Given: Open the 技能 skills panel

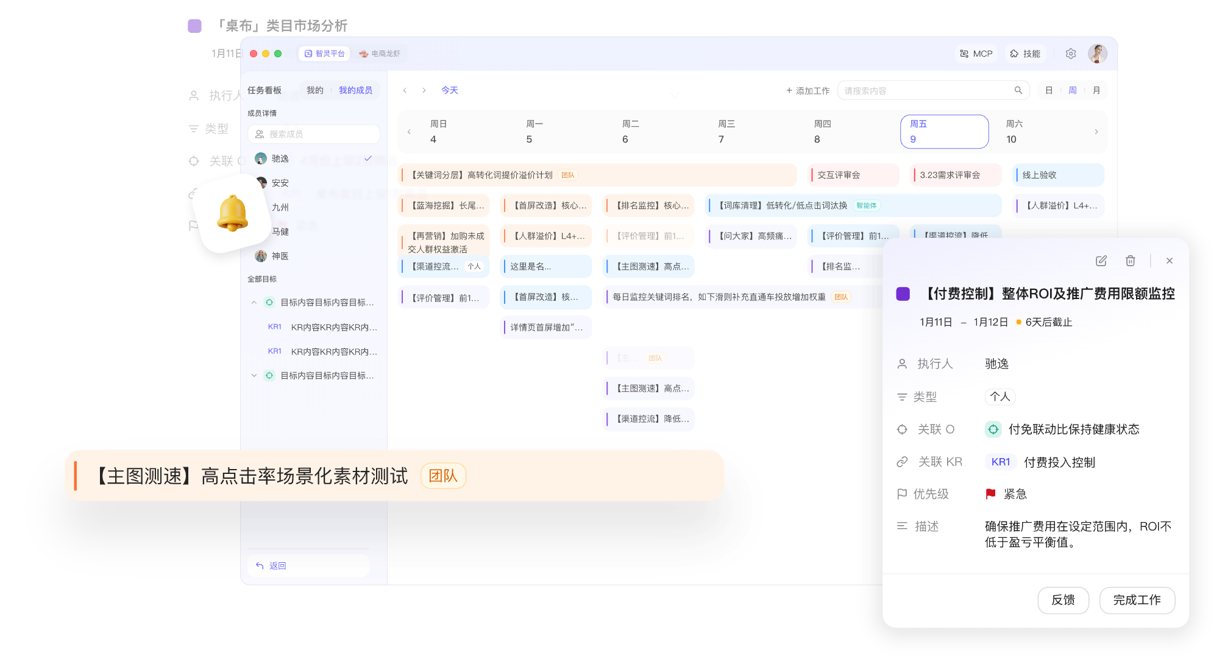Looking at the screenshot, I should [x=1025, y=54].
